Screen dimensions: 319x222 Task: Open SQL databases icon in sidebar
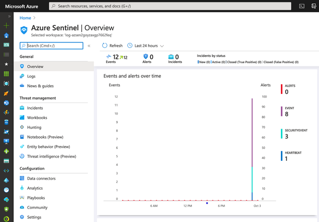point(6,122)
